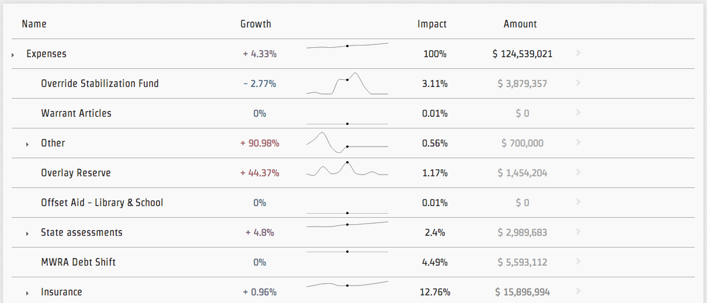The width and height of the screenshot is (707, 303).
Task: Expand the Other category triangle
Action: 27,144
